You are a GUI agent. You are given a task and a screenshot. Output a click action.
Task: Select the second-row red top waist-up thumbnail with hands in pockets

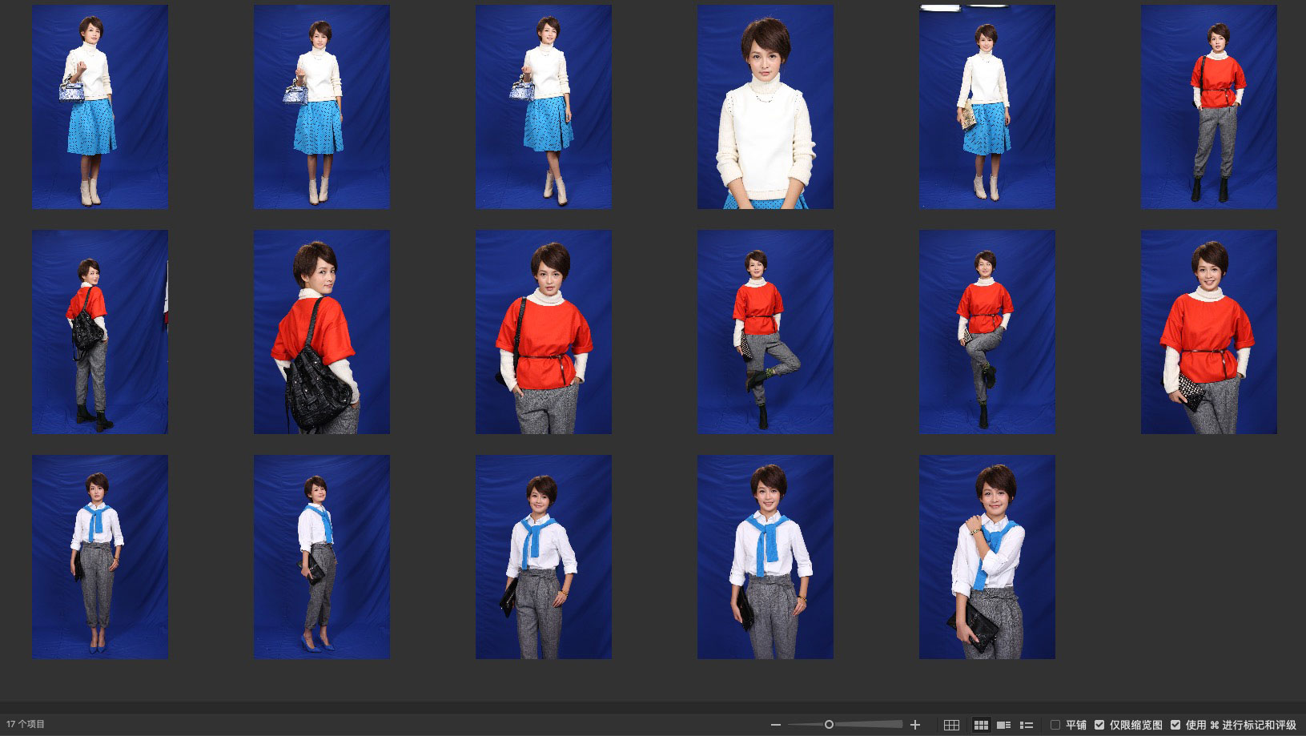[x=543, y=332]
